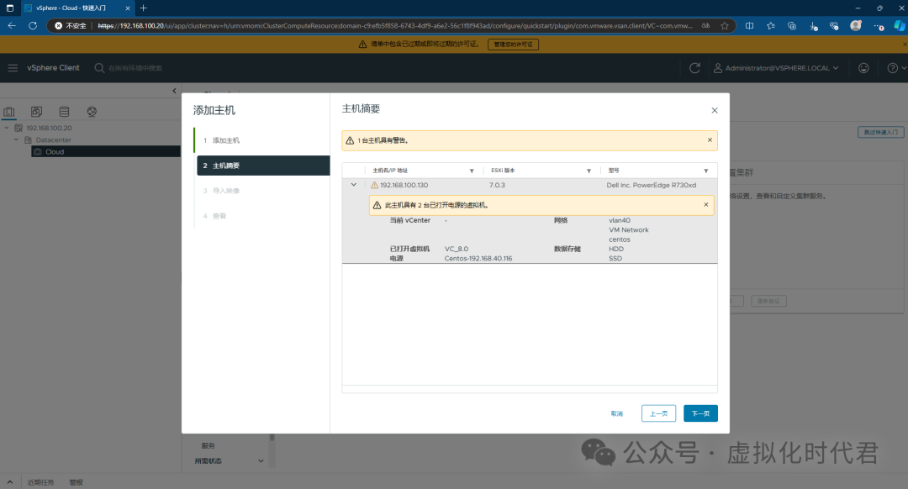Viewport: 908px width, 489px height.
Task: Open the browser favorites list icon
Action: click(x=771, y=25)
